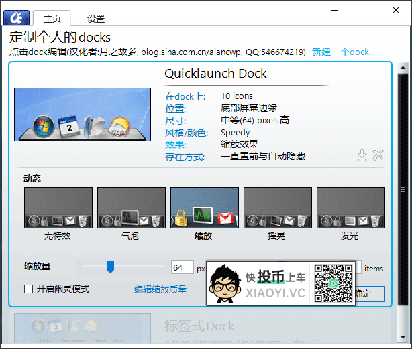Click the Quicklaunch Dock preview image
The width and height of the screenshot is (412, 349).
point(83,115)
